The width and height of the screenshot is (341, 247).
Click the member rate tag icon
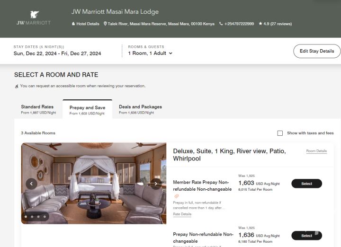(x=177, y=196)
